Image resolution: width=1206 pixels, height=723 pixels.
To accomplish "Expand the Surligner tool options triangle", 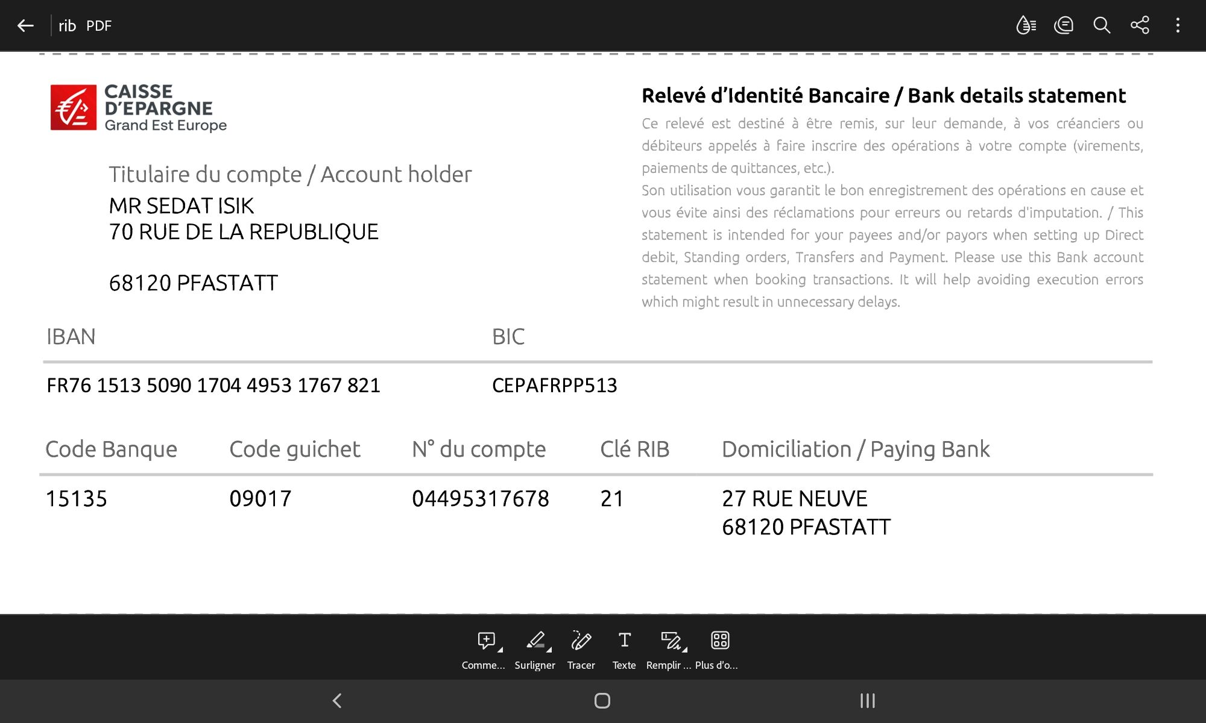I will click(549, 649).
